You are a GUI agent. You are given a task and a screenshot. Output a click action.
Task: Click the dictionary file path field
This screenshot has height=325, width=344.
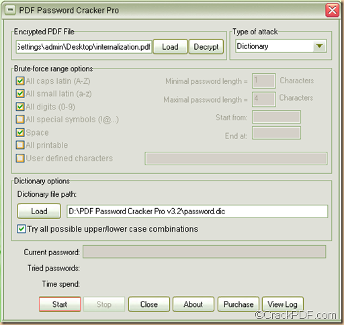point(198,211)
